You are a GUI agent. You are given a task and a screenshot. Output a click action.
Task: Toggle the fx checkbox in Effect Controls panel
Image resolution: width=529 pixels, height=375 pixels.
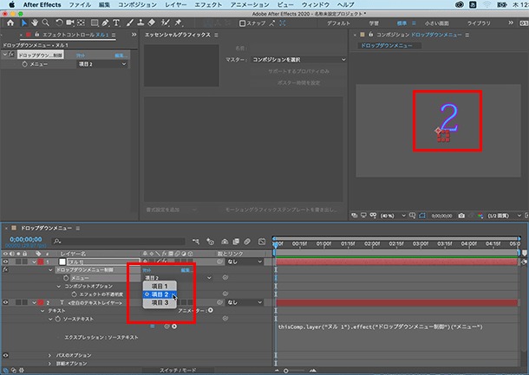click(11, 55)
